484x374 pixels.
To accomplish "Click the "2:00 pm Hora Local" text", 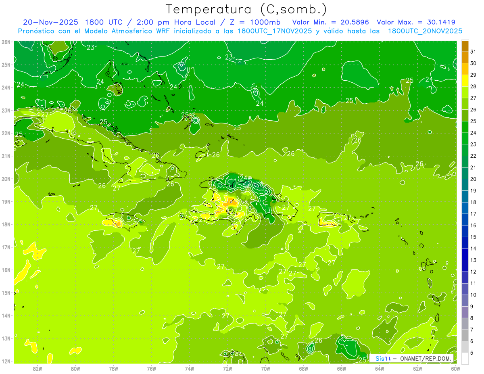I will 178,22.
